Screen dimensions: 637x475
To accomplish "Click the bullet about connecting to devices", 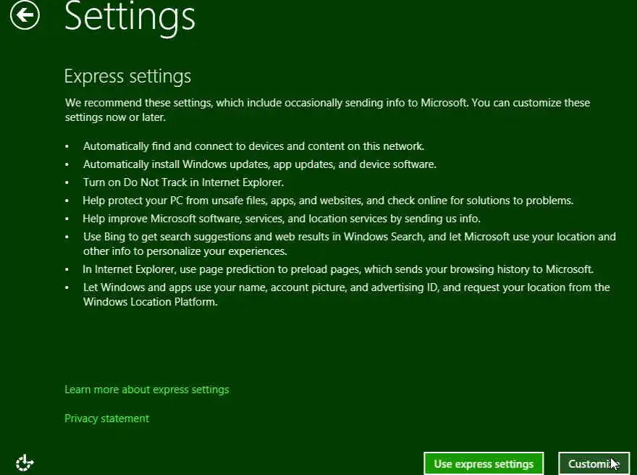I will click(x=253, y=146).
